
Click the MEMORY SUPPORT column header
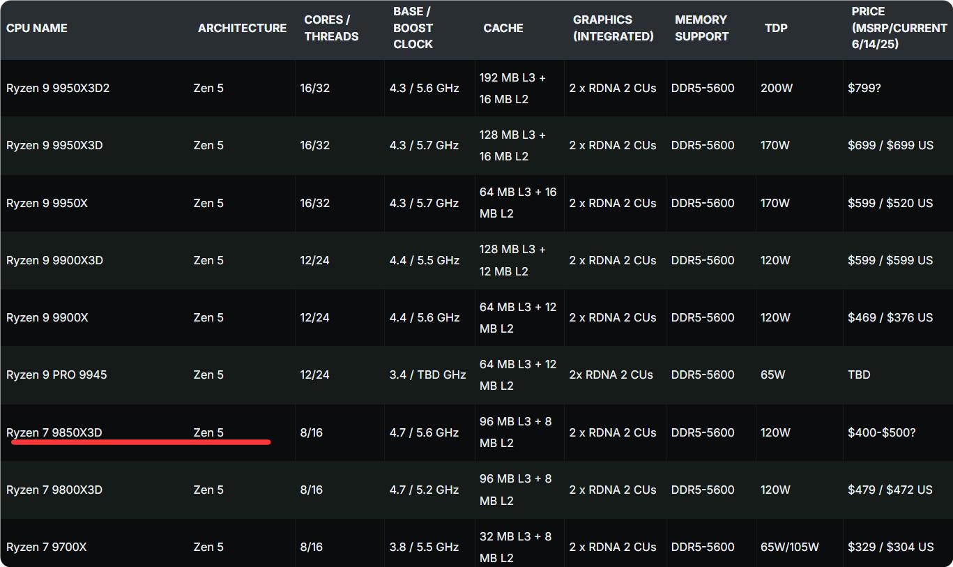click(x=701, y=28)
